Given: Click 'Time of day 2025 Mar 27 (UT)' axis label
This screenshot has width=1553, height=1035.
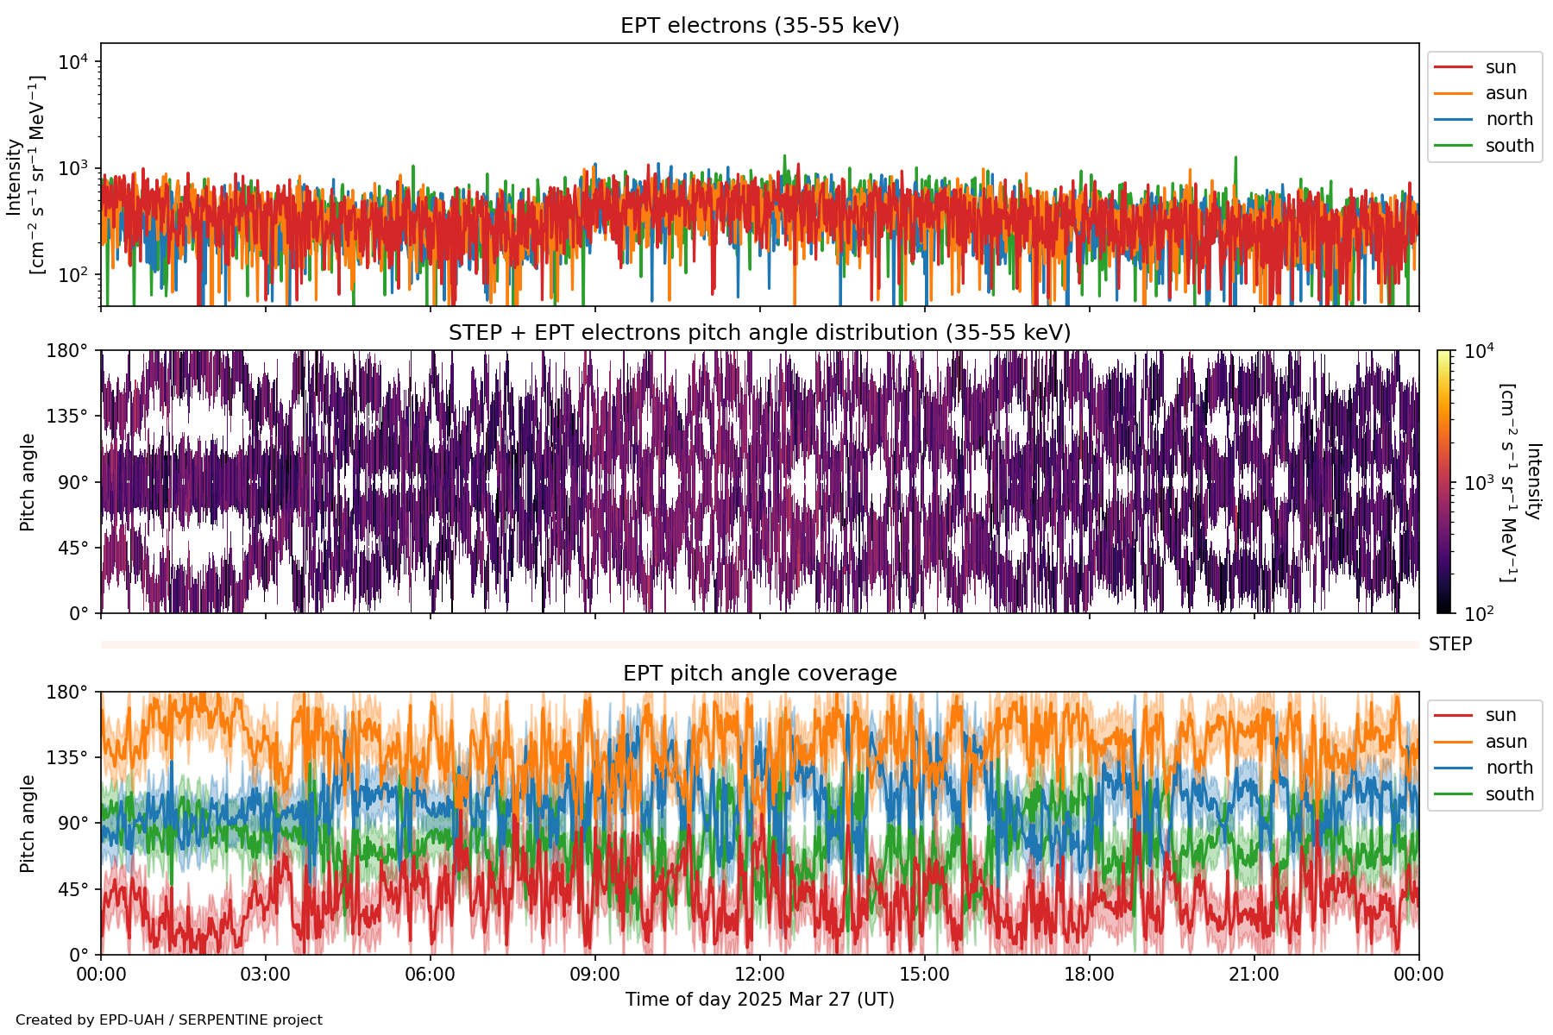Looking at the screenshot, I should click(759, 1000).
